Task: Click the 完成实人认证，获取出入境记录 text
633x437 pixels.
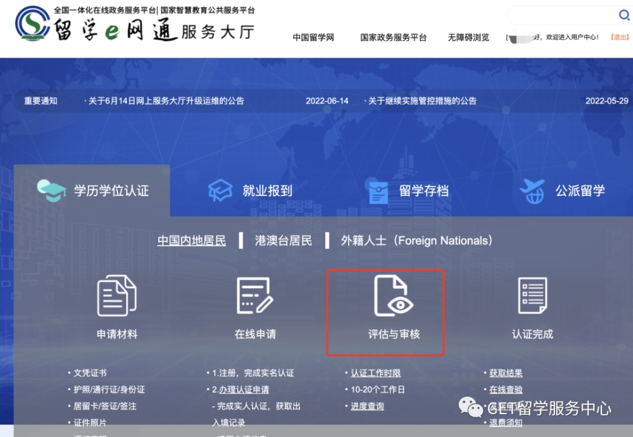Action: [256, 414]
